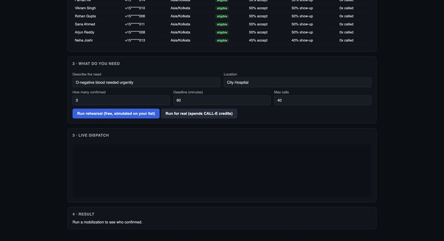This screenshot has height=241, width=444.
Task: Select the Neha Joshi row name
Action: pos(84,41)
